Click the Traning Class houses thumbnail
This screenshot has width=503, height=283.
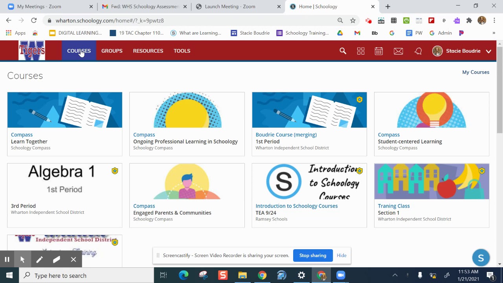click(431, 181)
